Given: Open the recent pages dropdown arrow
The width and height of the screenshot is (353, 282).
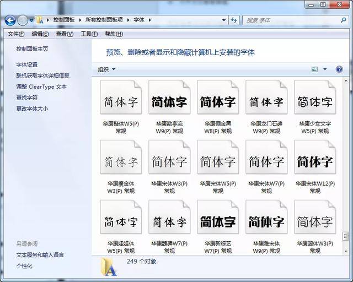Looking at the screenshot, I should point(31,20).
